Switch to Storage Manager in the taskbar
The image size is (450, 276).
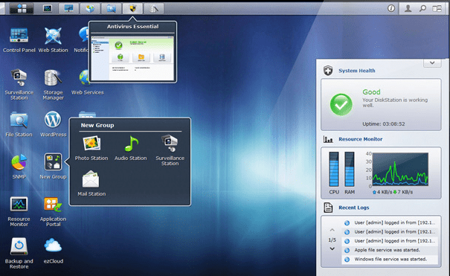click(154, 8)
